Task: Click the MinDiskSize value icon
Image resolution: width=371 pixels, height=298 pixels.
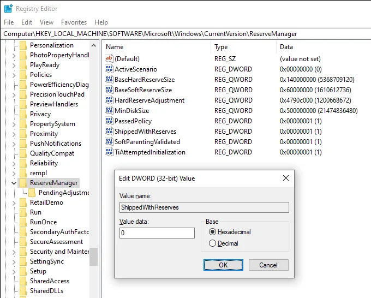Action: (x=109, y=111)
